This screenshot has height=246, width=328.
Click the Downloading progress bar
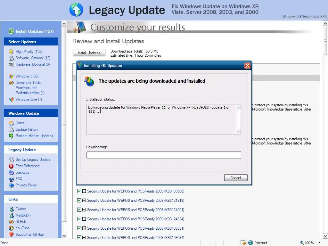coord(164,155)
